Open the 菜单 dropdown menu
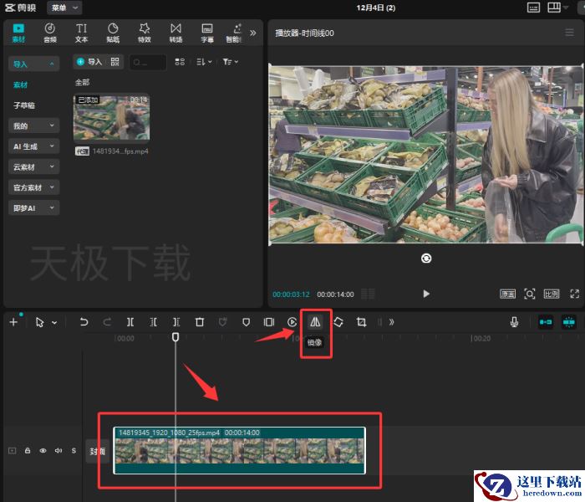585x502 pixels. tap(64, 8)
